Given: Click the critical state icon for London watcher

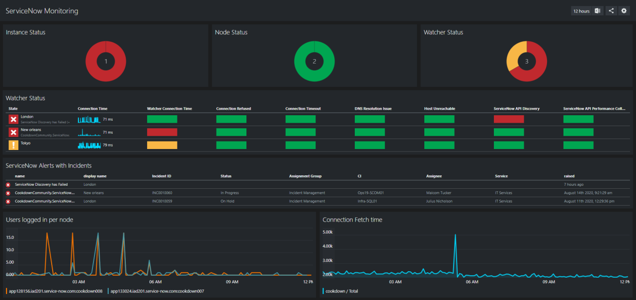Looking at the screenshot, I should [x=13, y=119].
